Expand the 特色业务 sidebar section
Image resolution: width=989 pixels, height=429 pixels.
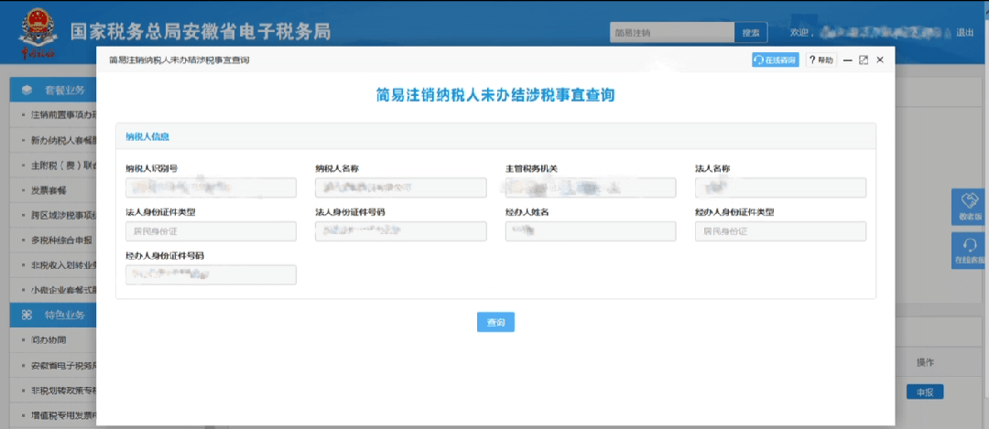point(53,315)
